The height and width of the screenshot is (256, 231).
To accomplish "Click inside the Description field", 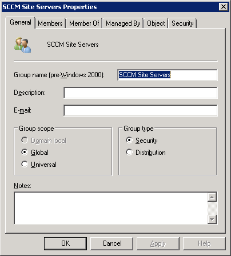I will tap(141, 93).
